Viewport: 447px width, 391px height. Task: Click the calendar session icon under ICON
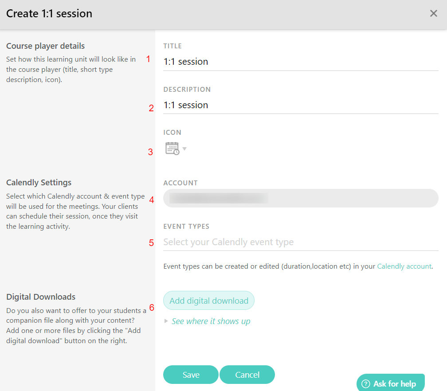point(173,148)
